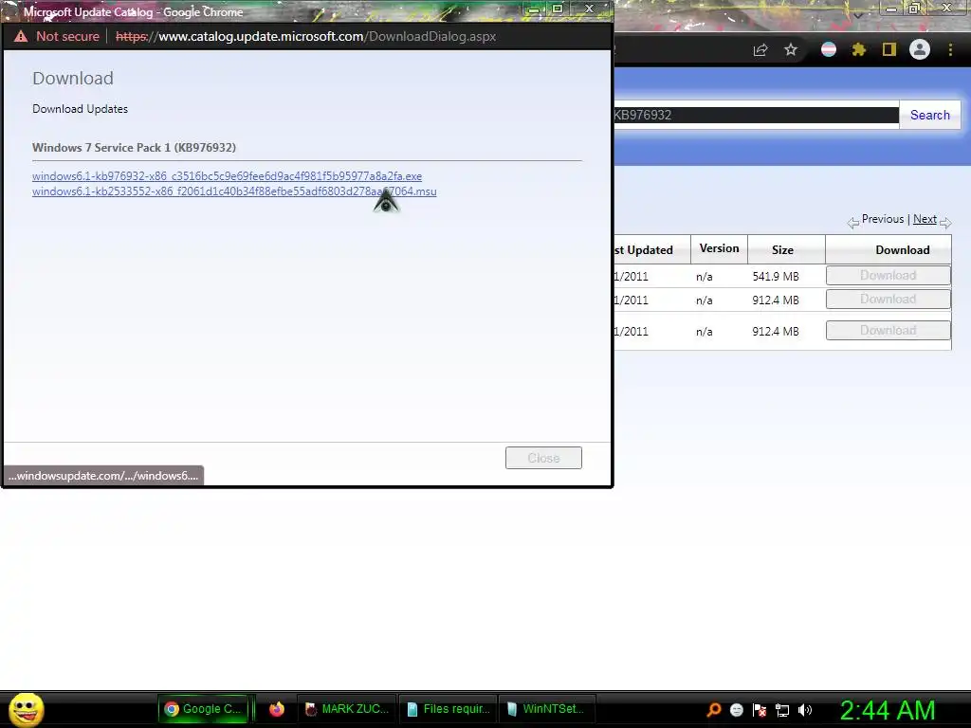The height and width of the screenshot is (728, 971).
Task: Open the windows6.1-kb2533552-x86 .msu download link
Action: point(234,191)
